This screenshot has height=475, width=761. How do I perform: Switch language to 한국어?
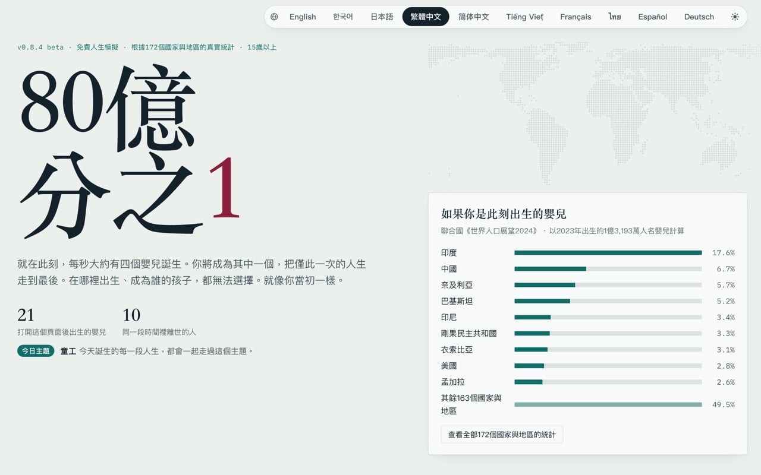tap(343, 17)
